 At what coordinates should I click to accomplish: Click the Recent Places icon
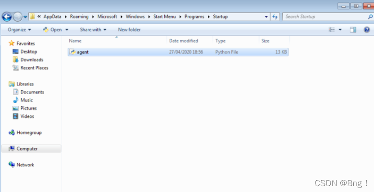(x=15, y=68)
